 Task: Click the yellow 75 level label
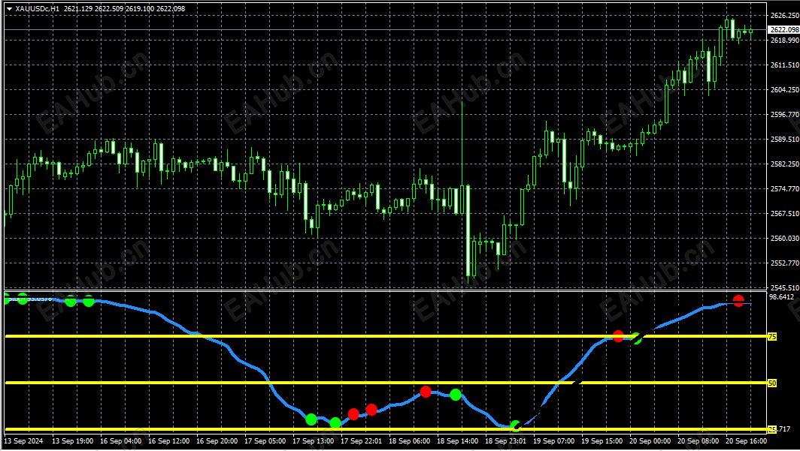(772, 336)
